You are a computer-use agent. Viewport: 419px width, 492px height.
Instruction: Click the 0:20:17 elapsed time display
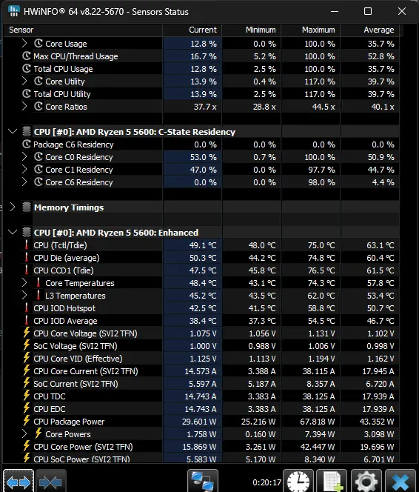click(x=267, y=482)
